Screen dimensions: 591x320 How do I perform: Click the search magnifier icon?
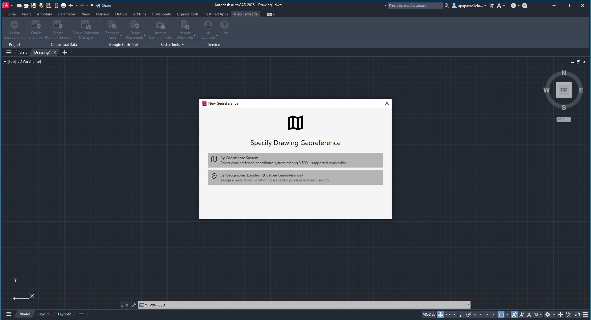[447, 6]
